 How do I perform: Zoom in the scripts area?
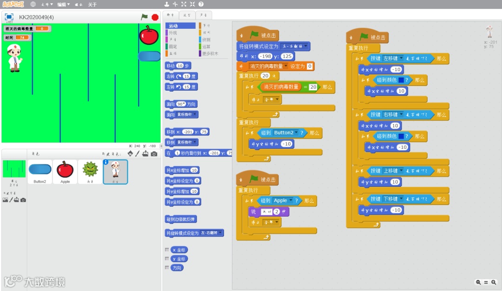point(494,282)
